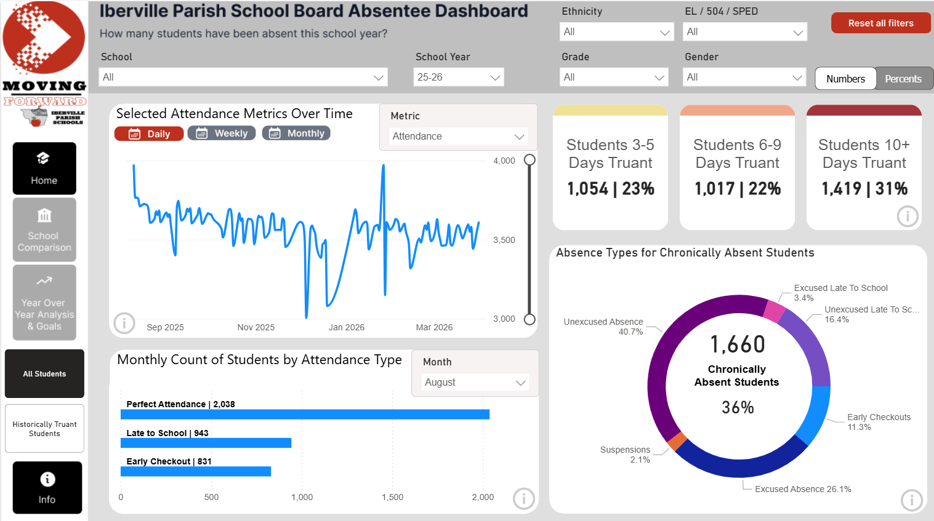934x521 pixels.
Task: Click the graduation cap Home icon
Action: 43,159
